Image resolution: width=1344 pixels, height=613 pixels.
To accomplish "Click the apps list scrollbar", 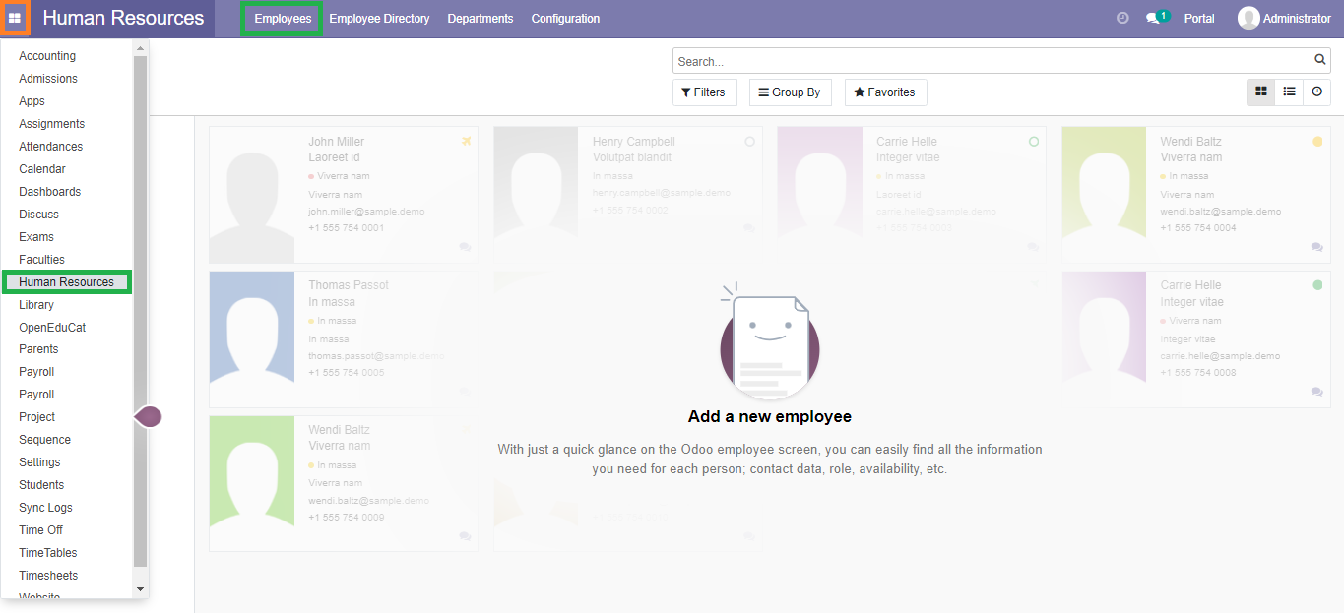I will click(x=140, y=311).
